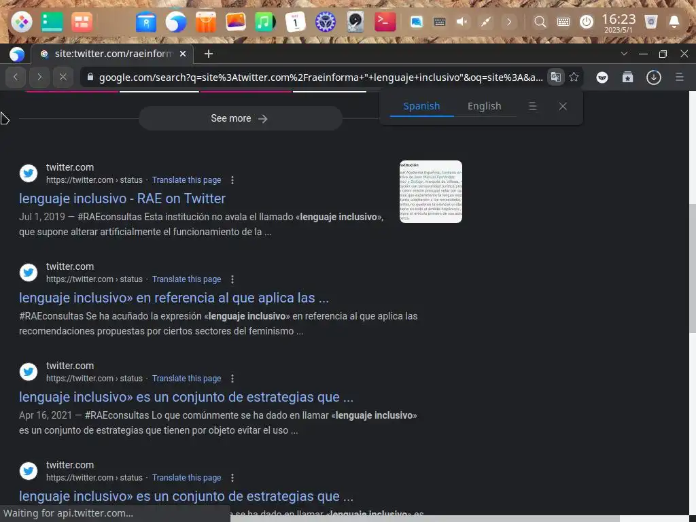Open the launcher icon in the dock
696x522 pixels.
[x=21, y=22]
